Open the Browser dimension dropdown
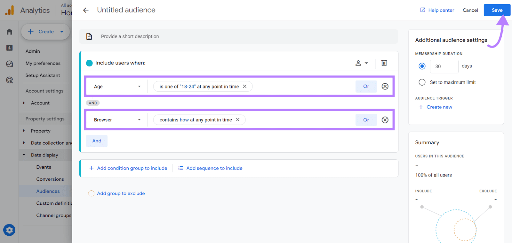The height and width of the screenshot is (243, 512). pos(117,120)
